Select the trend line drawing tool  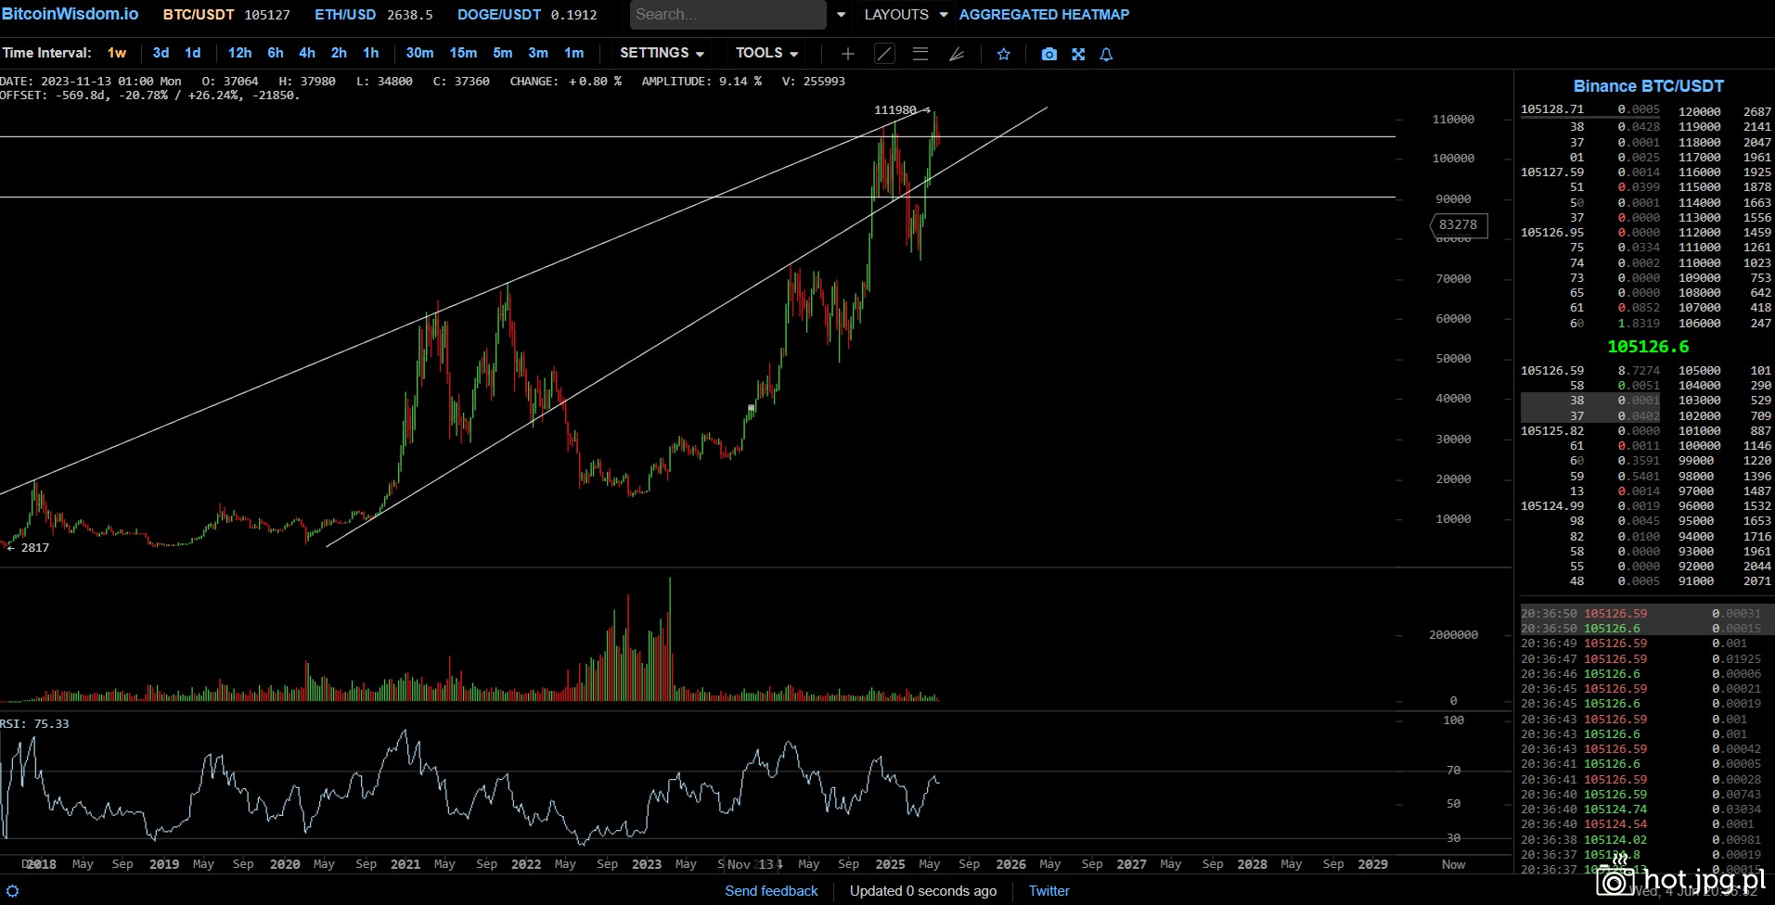point(884,54)
